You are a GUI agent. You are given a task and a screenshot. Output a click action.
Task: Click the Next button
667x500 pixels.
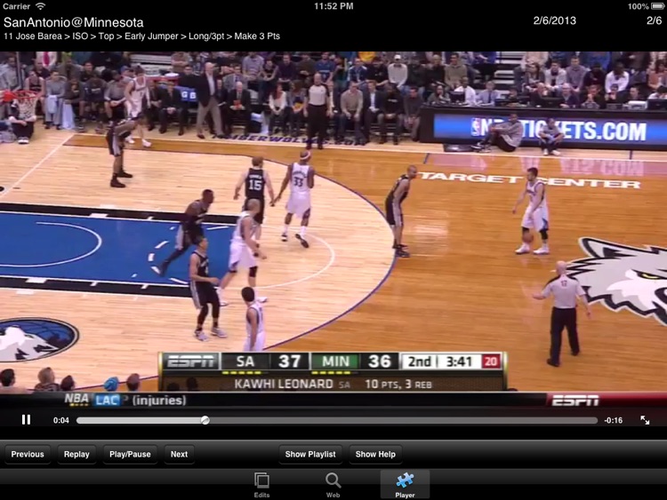(x=179, y=454)
